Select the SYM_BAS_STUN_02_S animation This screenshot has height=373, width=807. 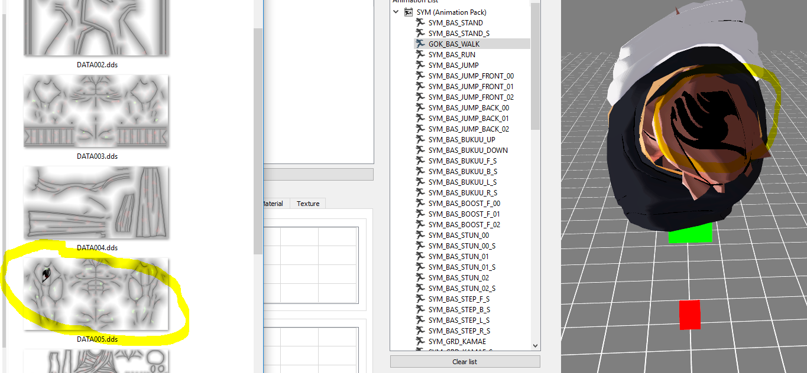point(462,288)
